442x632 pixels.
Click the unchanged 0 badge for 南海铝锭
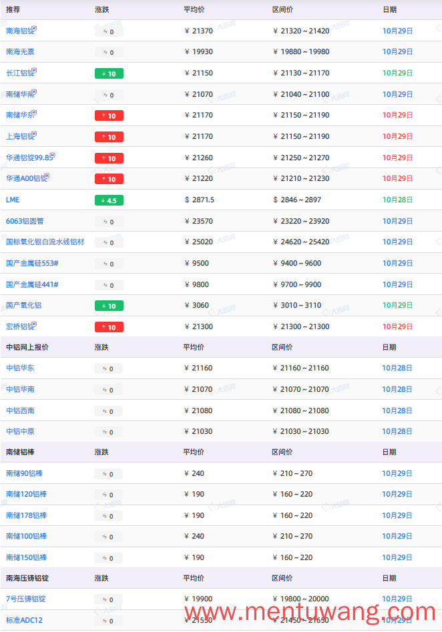109,31
